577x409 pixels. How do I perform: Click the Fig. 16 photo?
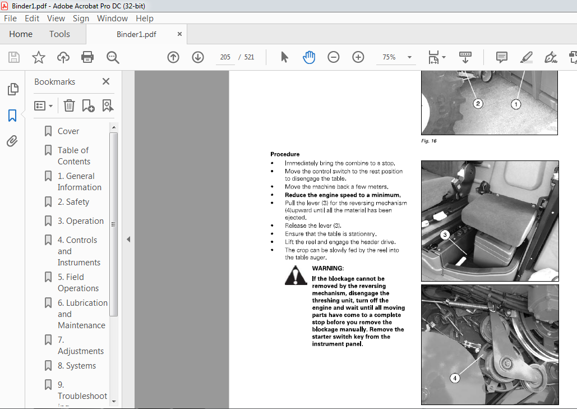click(x=490, y=103)
